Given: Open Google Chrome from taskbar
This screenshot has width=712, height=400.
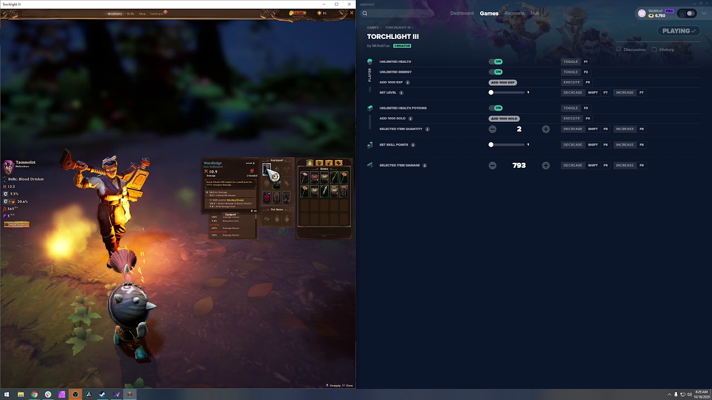Looking at the screenshot, I should click(34, 394).
